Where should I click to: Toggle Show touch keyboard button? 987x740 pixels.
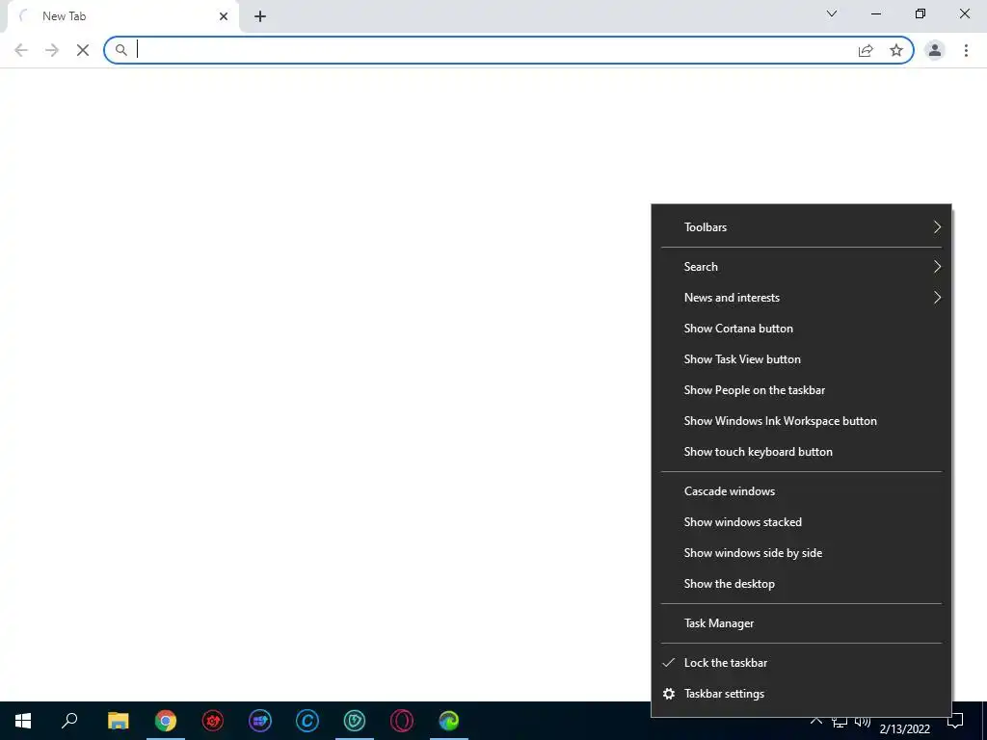[x=801, y=452]
